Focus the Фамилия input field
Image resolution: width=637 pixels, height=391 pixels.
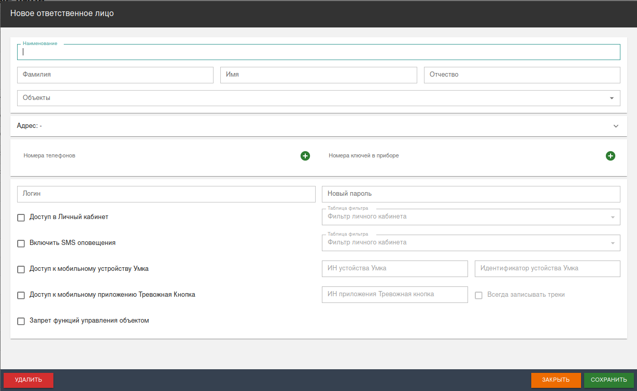(x=115, y=75)
